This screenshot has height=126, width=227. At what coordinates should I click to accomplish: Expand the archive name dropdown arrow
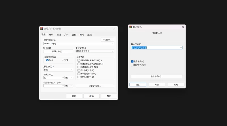112,44
